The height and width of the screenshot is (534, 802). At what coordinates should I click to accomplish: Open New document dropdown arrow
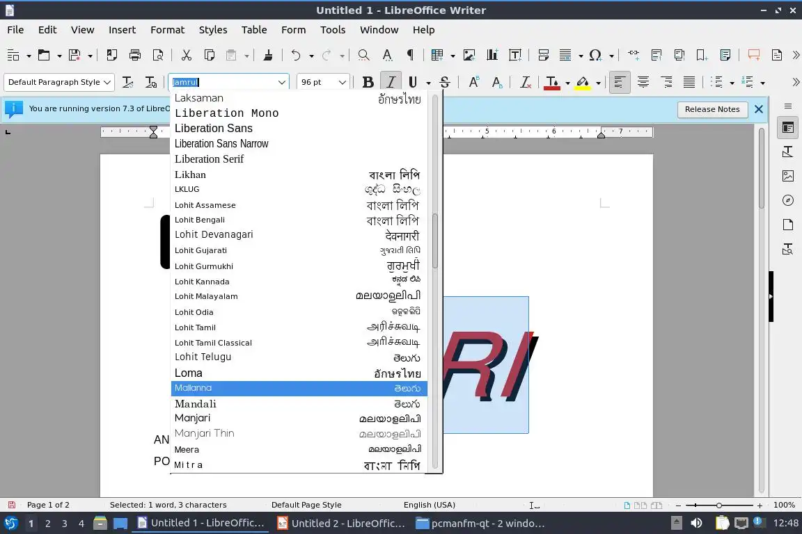29,56
